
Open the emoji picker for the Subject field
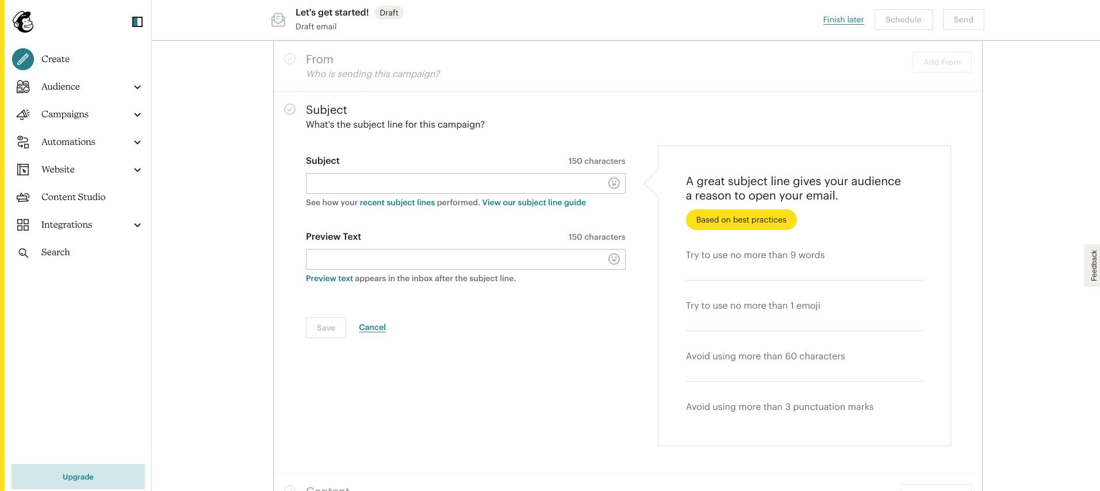coord(614,183)
